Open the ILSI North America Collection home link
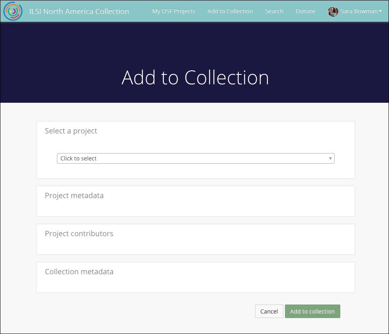This screenshot has width=389, height=334. (79, 11)
